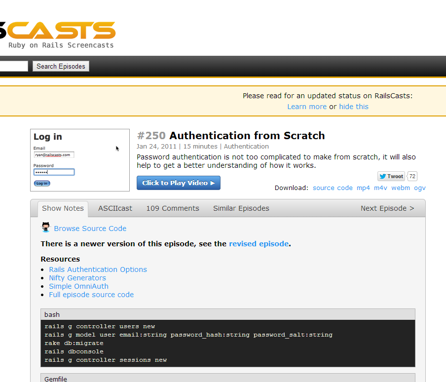
Task: Open the tweet count bubble showing 72
Action: click(x=412, y=176)
